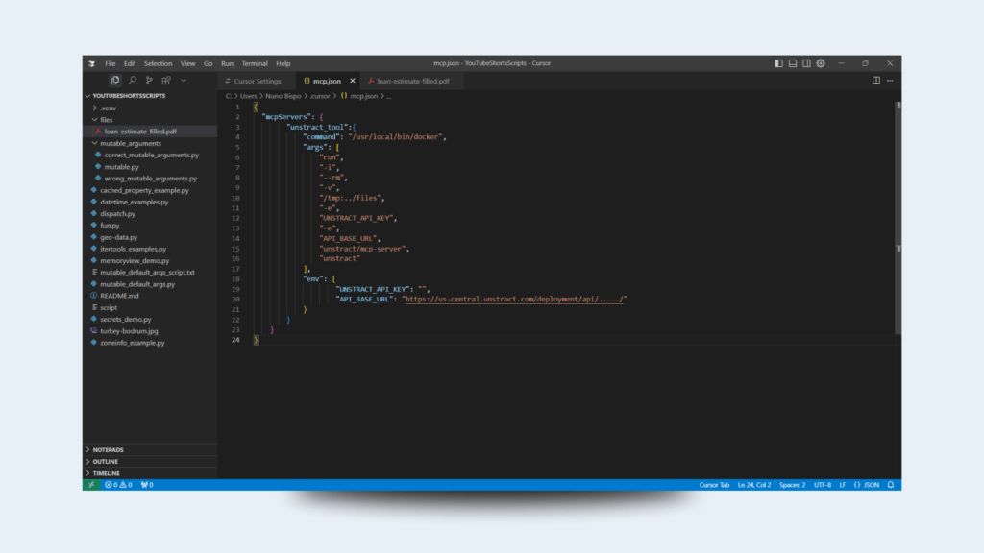This screenshot has width=984, height=553.
Task: Open secrets_demo.py in the explorer
Action: [125, 319]
